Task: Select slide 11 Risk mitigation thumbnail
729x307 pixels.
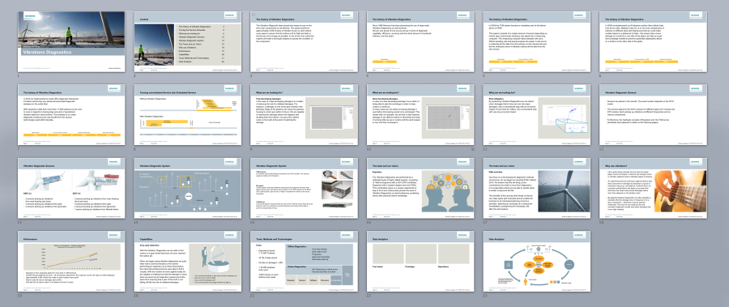Action: point(536,115)
